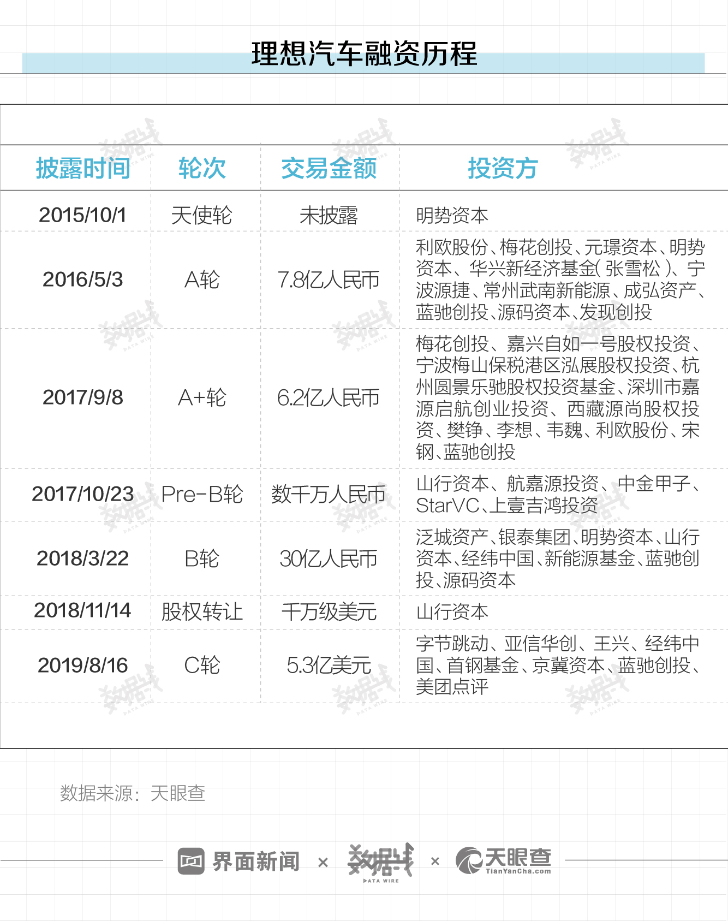Click the A+轮 investor list starting 梅花创投
The width and height of the screenshot is (728, 921).
click(x=558, y=397)
